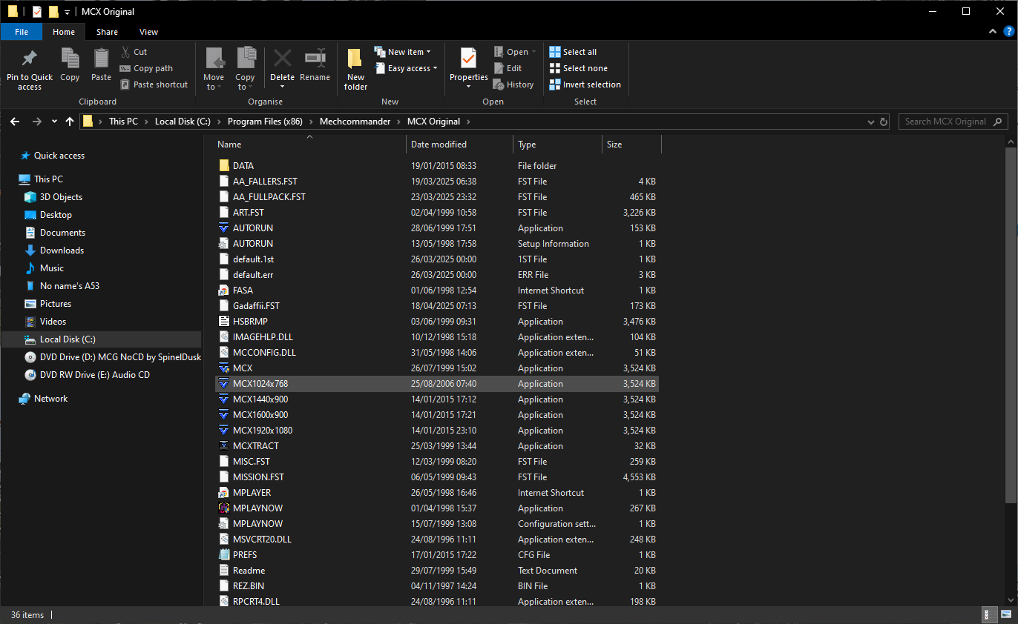Refresh the MCX Original folder view

coord(884,122)
